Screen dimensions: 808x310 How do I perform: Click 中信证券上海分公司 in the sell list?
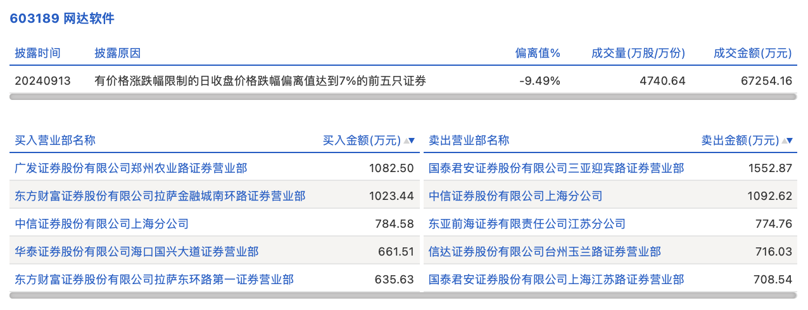(515, 196)
